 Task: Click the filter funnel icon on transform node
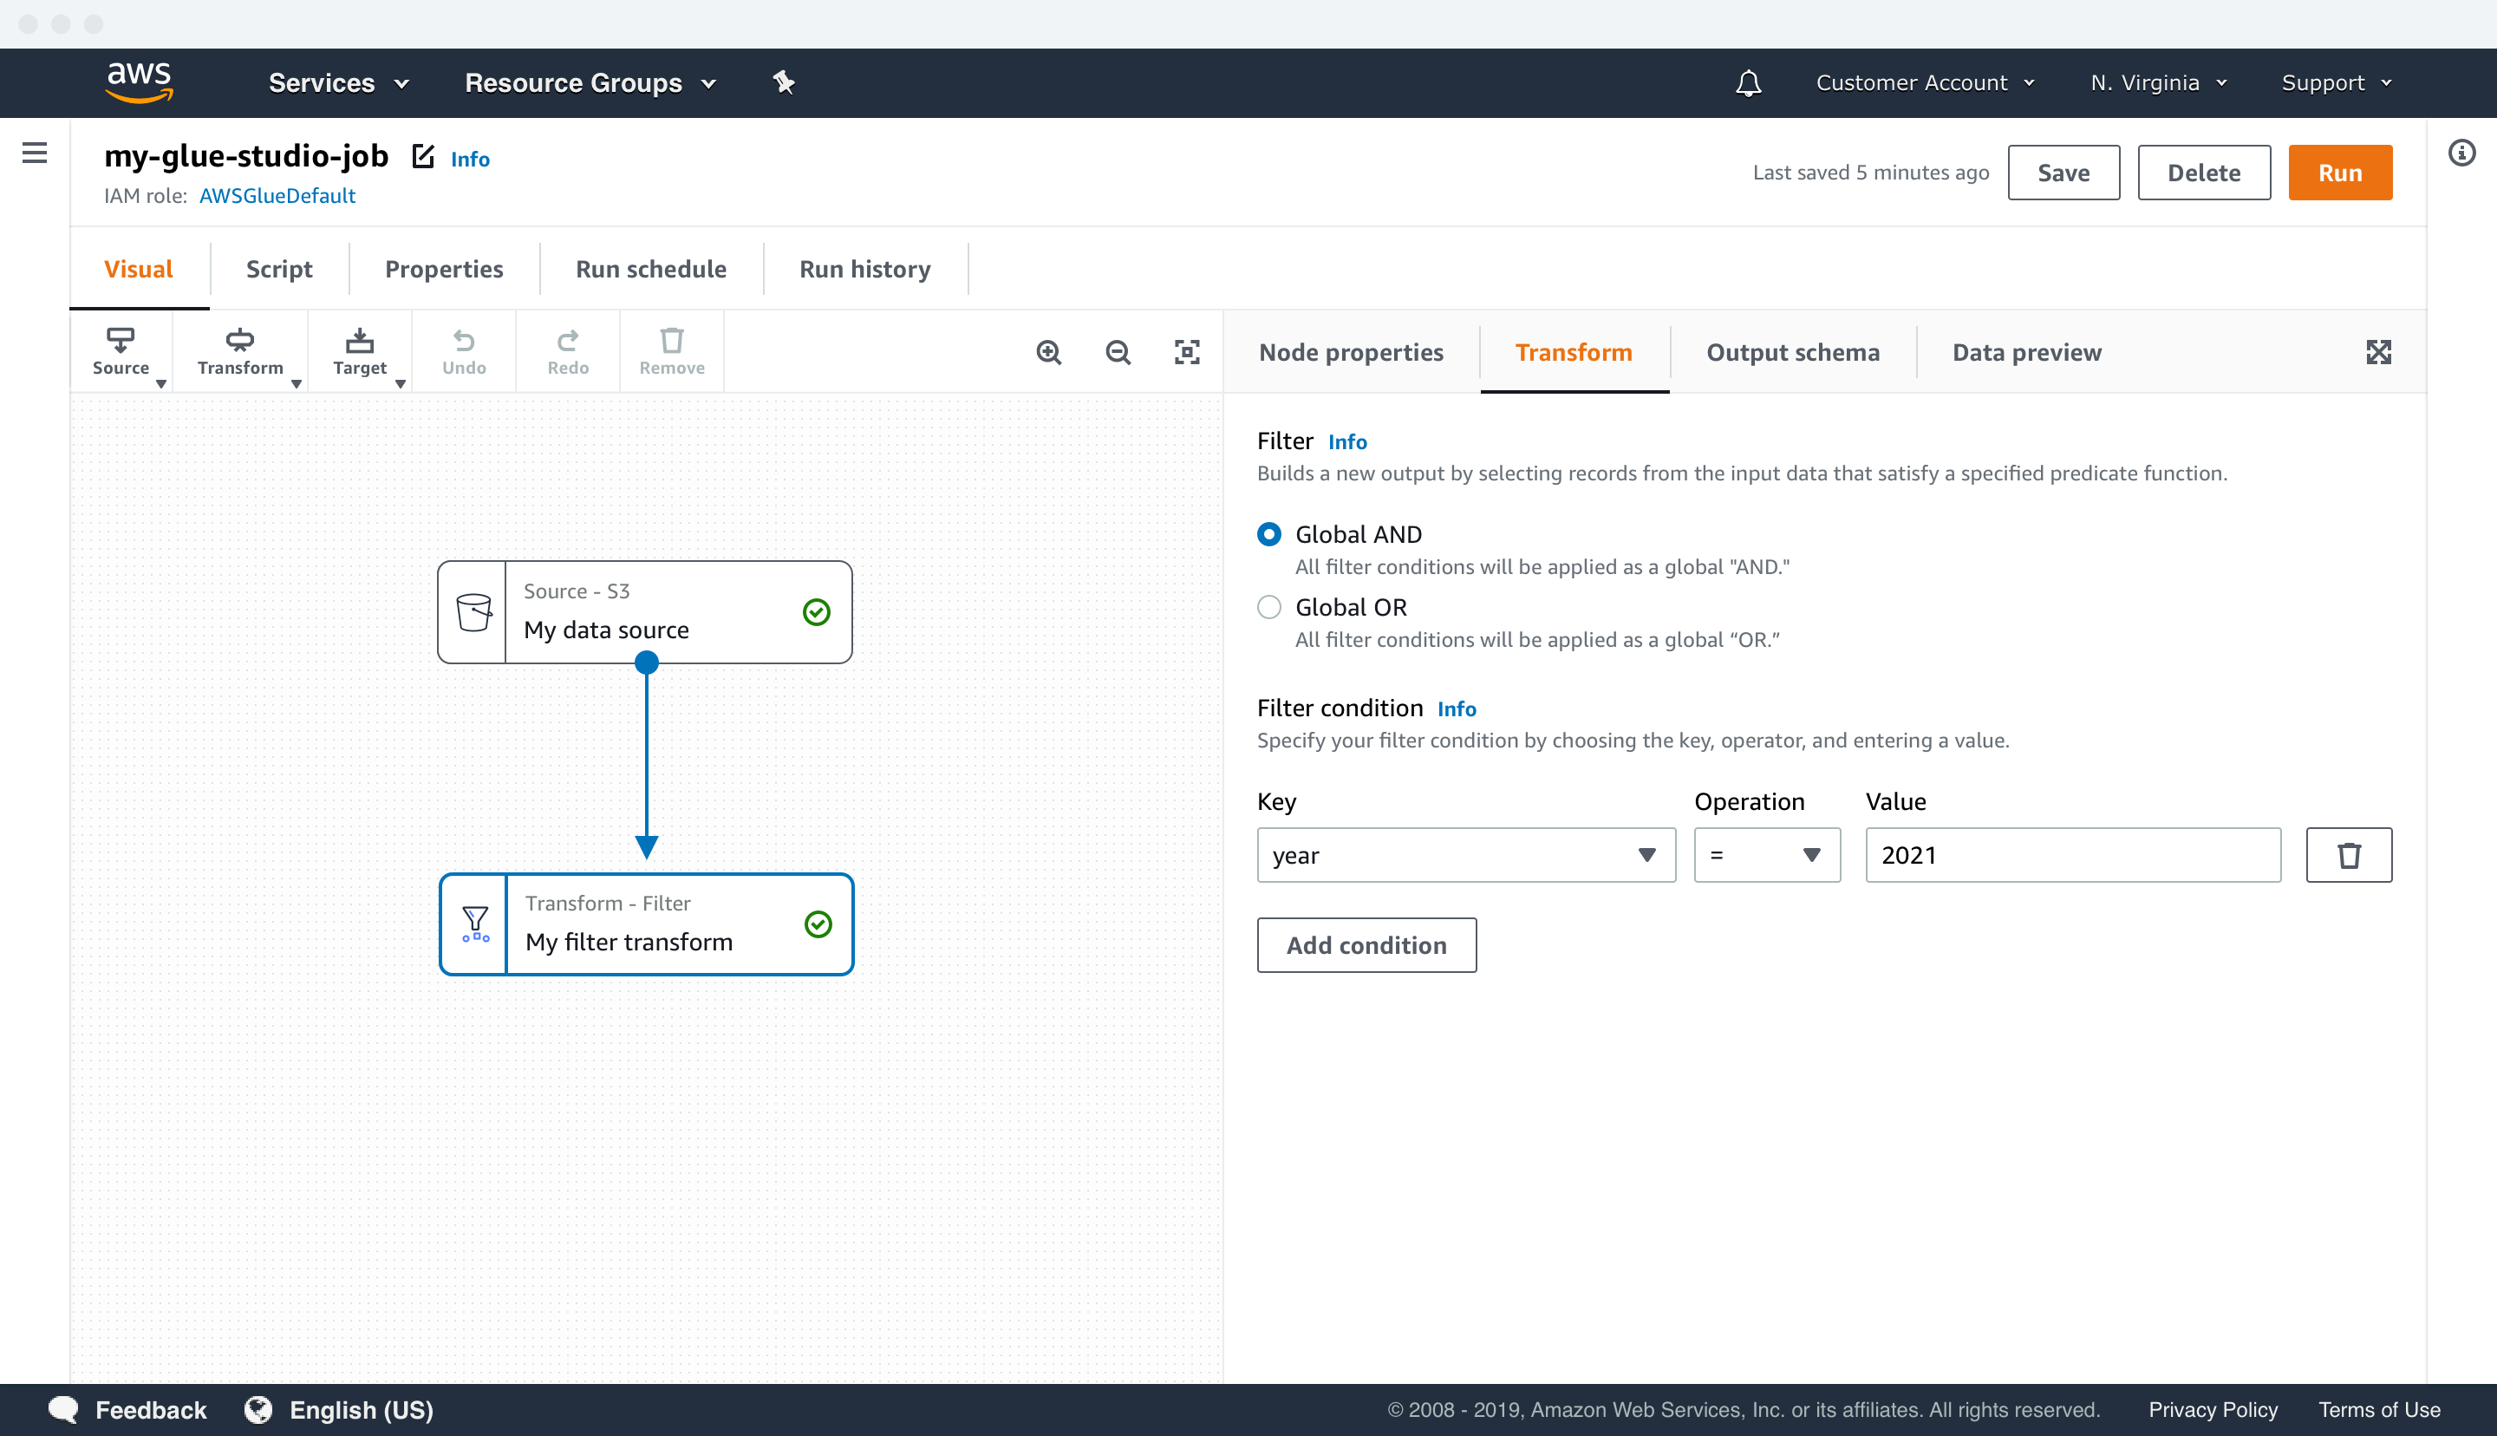click(x=475, y=924)
